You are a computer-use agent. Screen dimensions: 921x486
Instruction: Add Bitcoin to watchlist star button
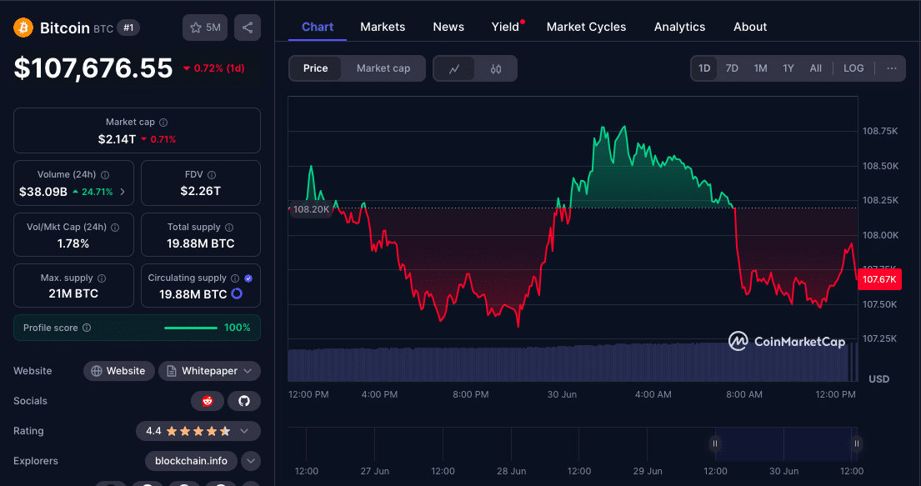point(205,28)
